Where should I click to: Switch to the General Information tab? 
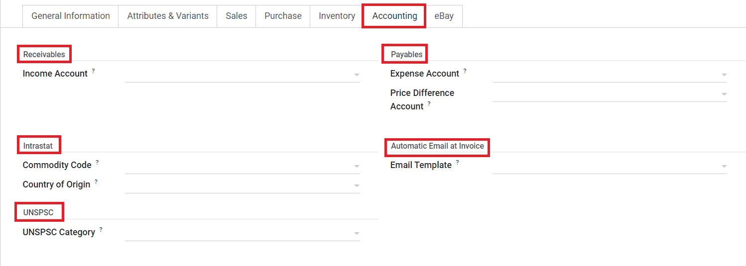[71, 16]
